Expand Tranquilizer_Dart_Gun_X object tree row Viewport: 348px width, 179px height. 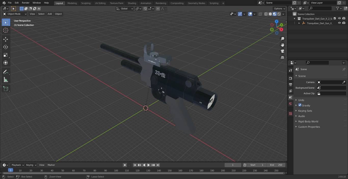point(299,23)
